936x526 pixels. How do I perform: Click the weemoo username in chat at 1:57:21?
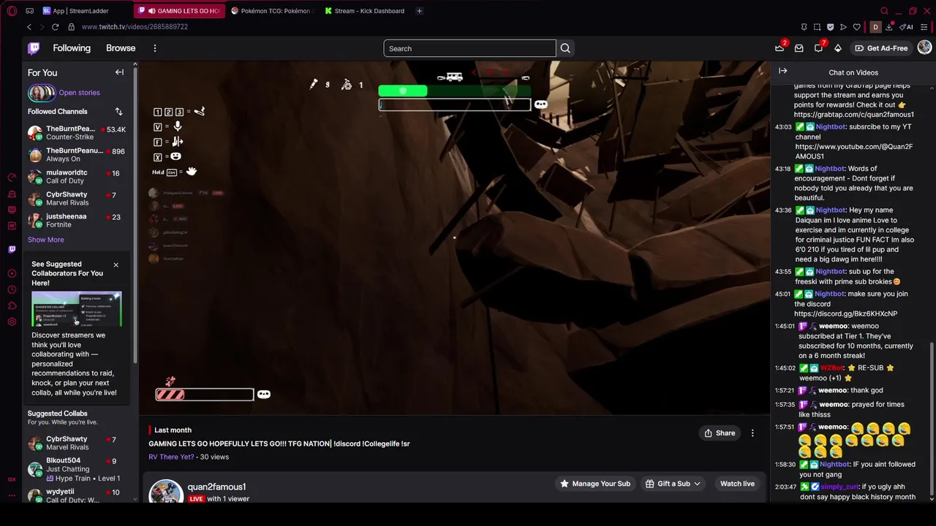tap(831, 390)
